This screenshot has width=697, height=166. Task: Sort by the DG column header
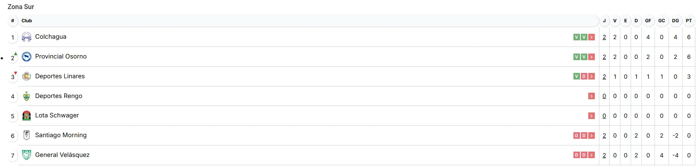point(676,21)
